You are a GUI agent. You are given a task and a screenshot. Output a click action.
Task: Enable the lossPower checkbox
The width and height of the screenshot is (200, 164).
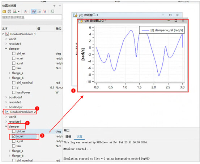[14, 93]
